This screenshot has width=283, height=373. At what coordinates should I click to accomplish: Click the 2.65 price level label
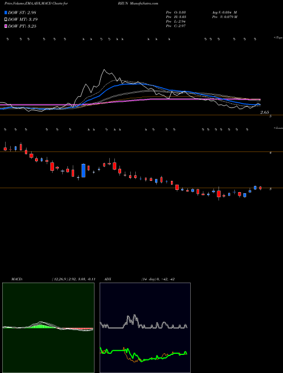coord(265,112)
